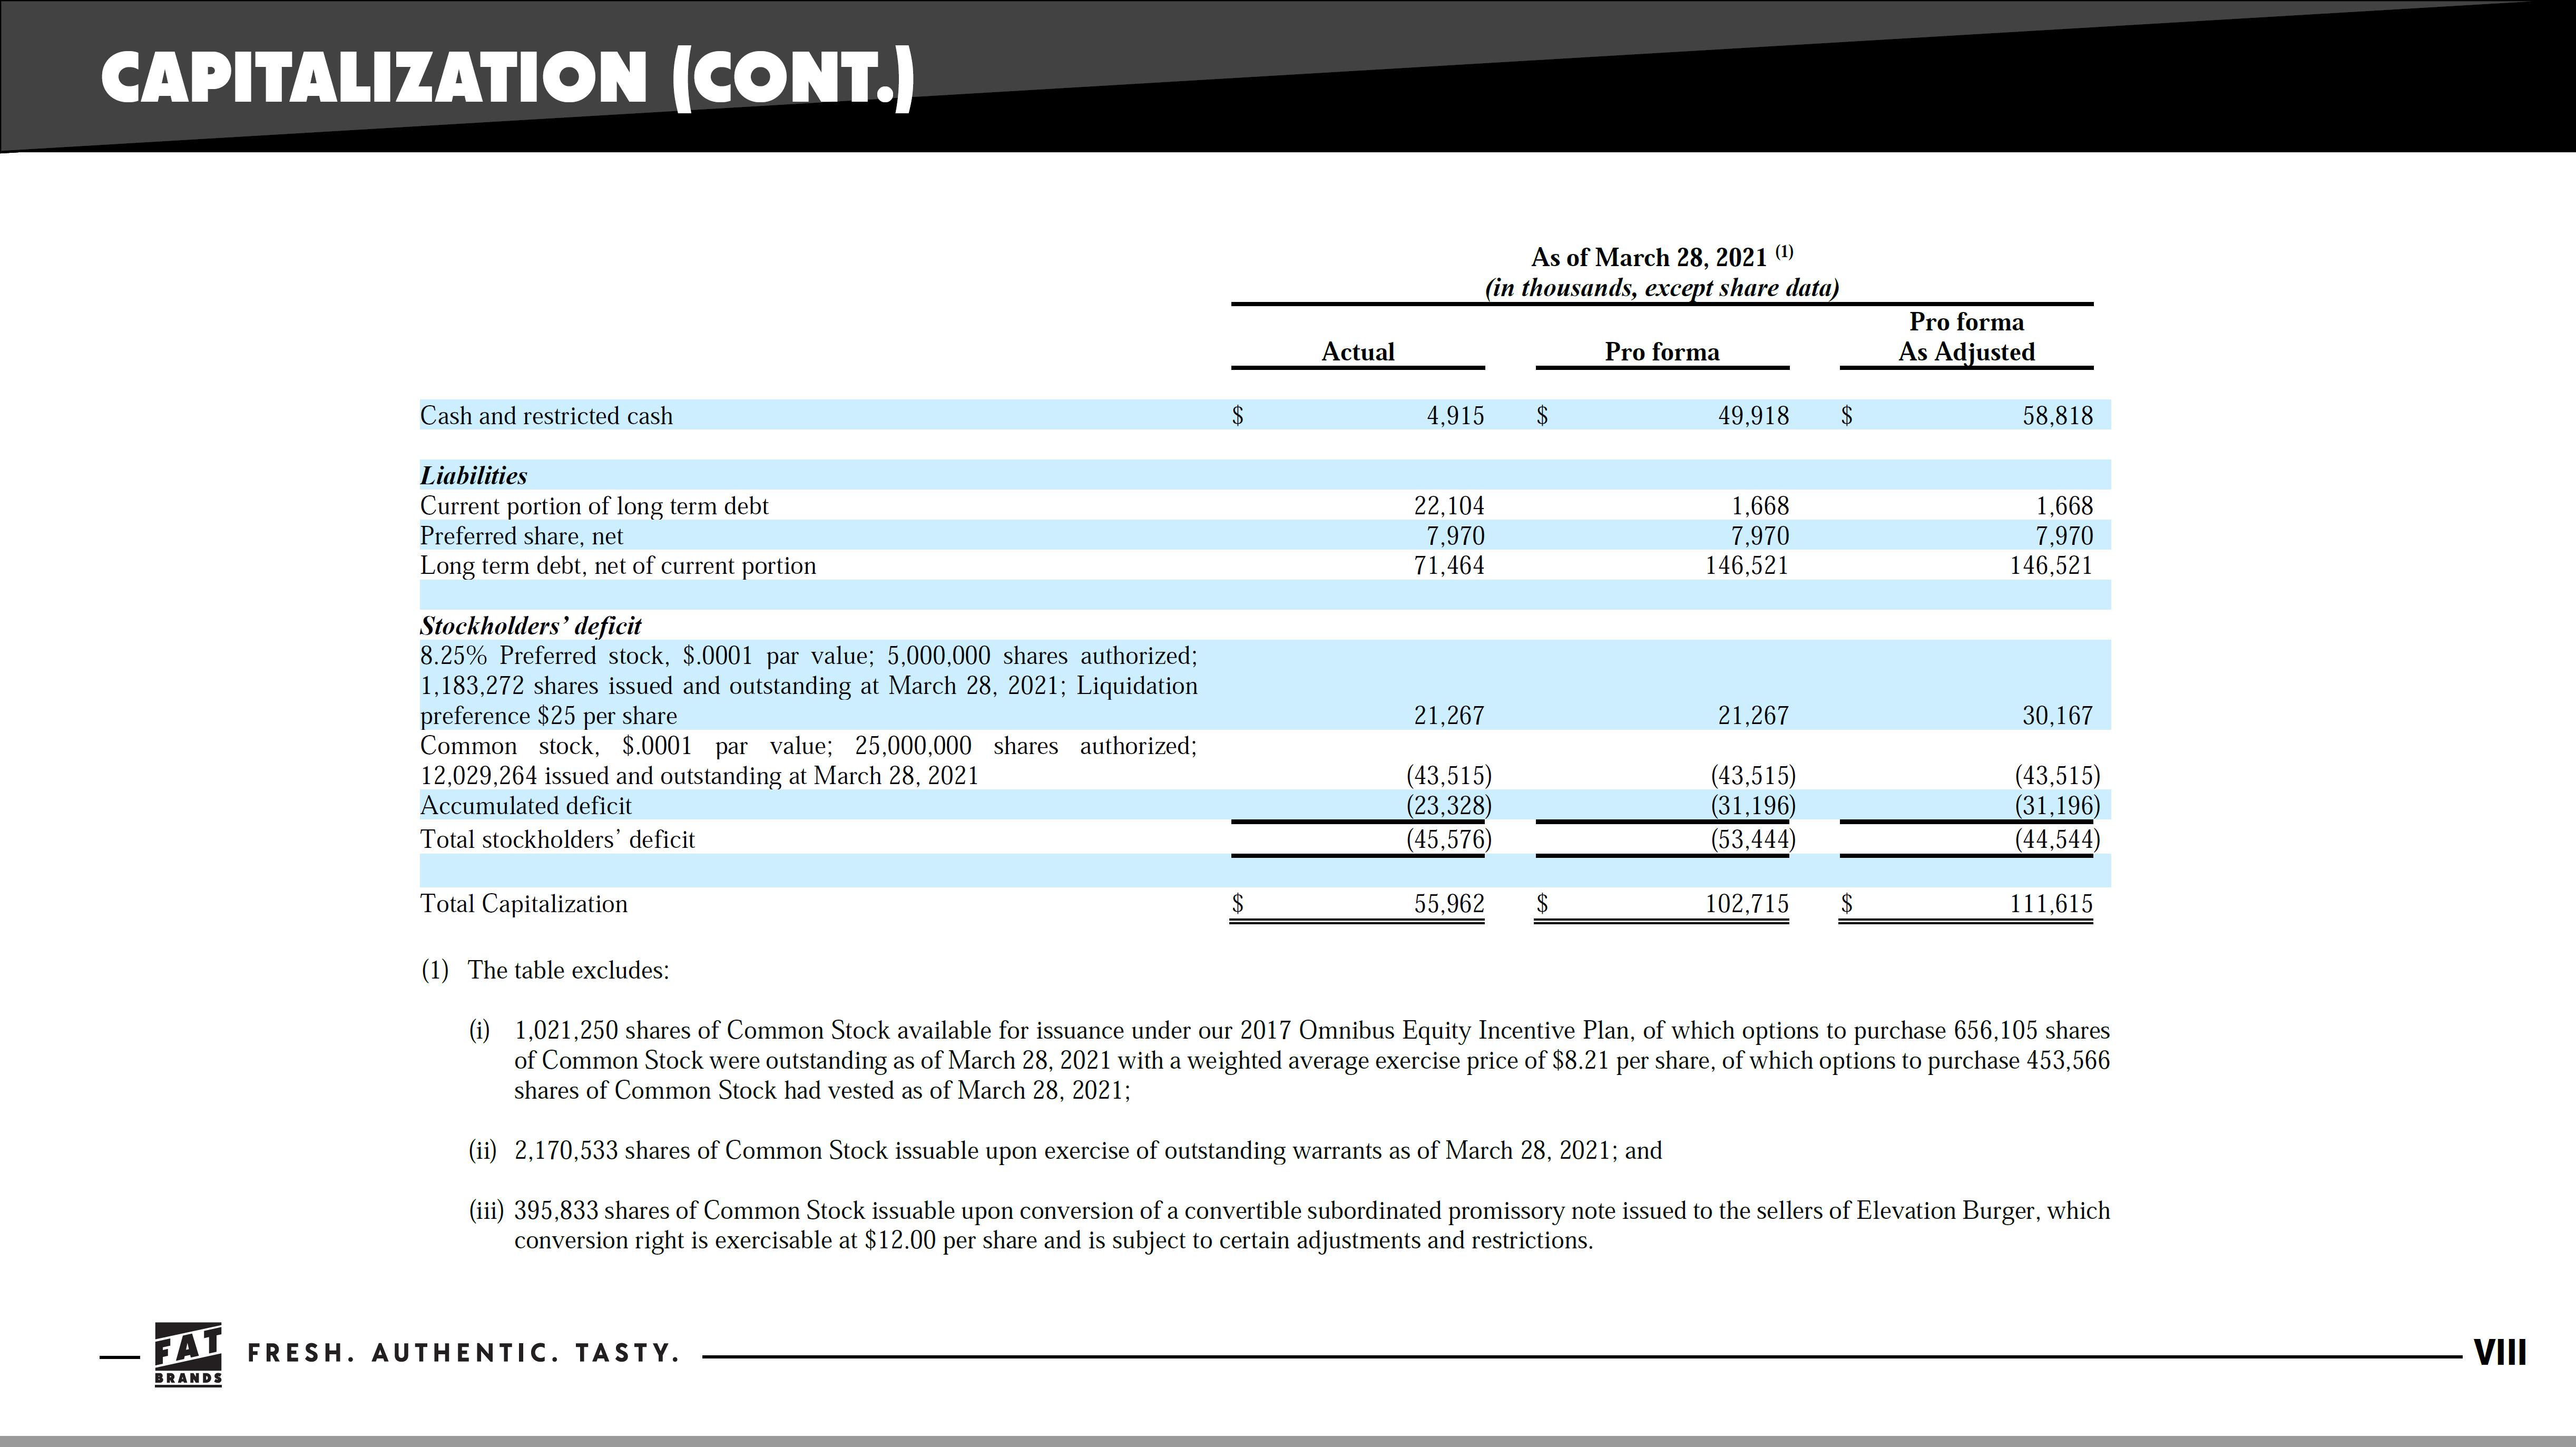The height and width of the screenshot is (1447, 2576).
Task: Select the cash value 58,818
Action: pos(2058,416)
